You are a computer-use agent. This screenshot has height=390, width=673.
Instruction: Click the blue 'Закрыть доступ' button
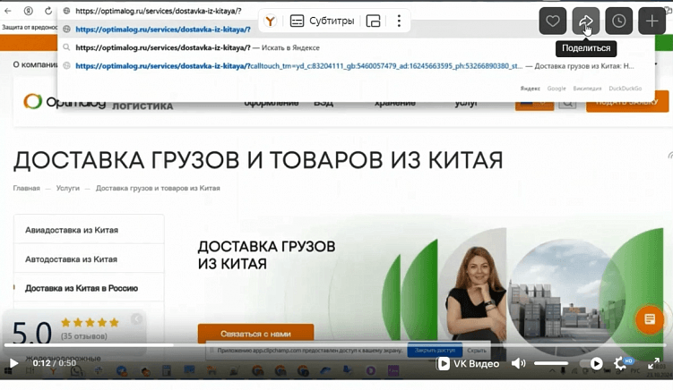click(x=435, y=350)
